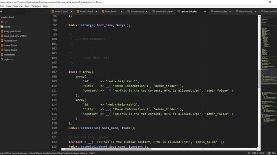Click the PHP icon on the functions.php tab

[x=129, y=12]
